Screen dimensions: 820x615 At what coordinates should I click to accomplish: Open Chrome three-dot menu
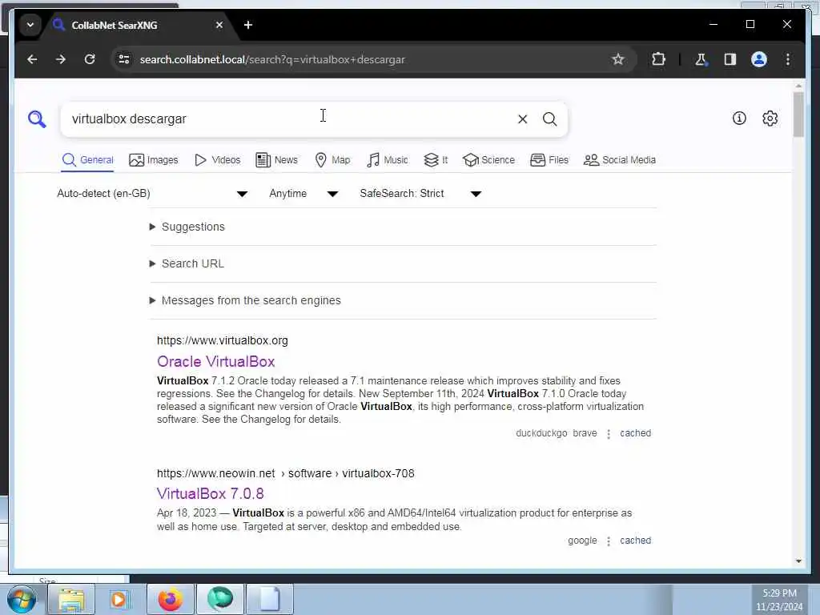pyautogui.click(x=788, y=59)
